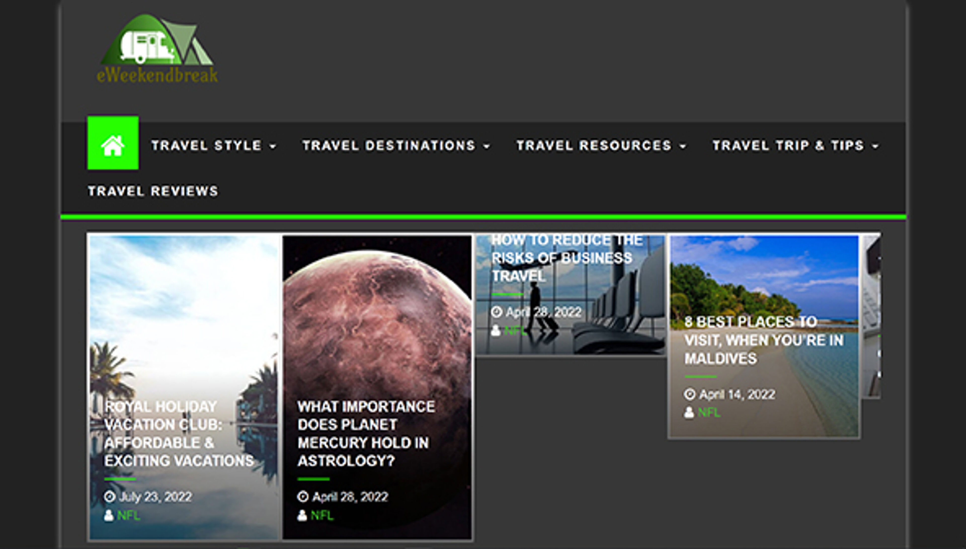Click the clock icon beside July 23, 2022
Viewport: 966px width, 549px height.
(x=110, y=497)
